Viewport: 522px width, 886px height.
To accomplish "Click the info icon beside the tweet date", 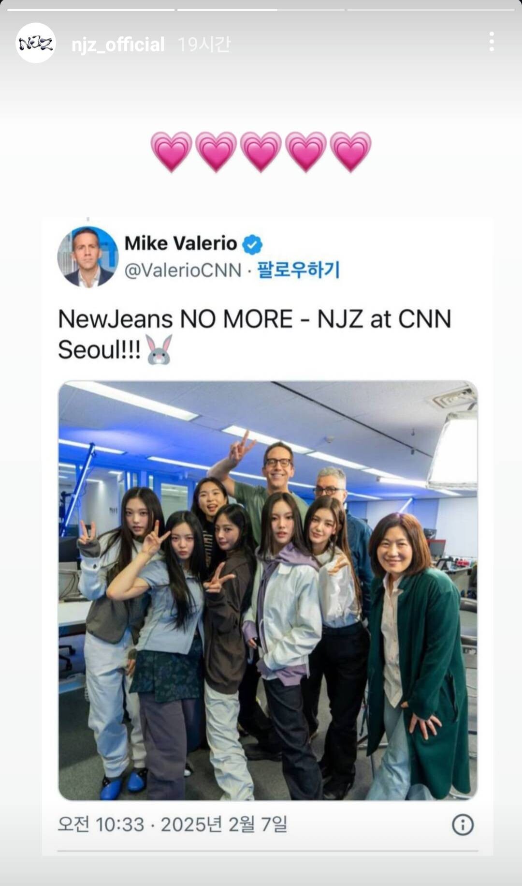I will click(463, 824).
